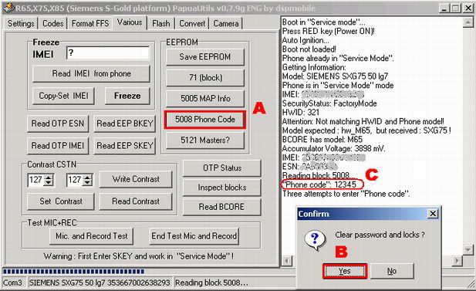Screen dimensions: 476x291
Task: Click the OTP Status button
Action: (x=222, y=168)
